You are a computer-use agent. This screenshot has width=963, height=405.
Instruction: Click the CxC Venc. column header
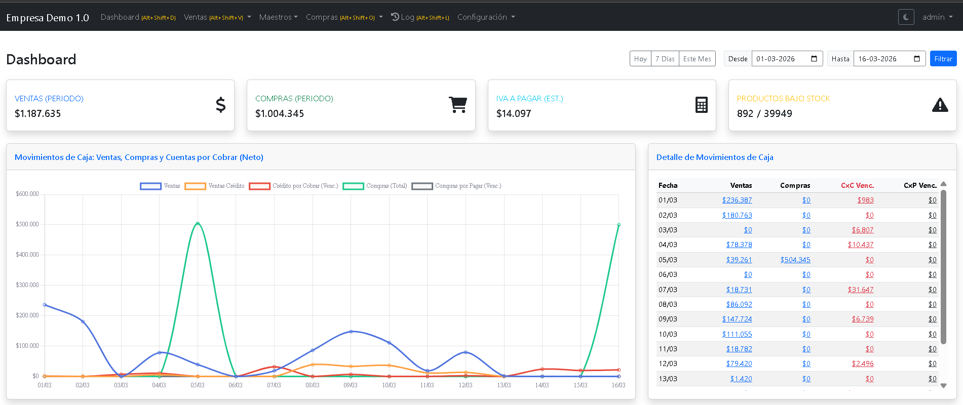[x=857, y=185]
